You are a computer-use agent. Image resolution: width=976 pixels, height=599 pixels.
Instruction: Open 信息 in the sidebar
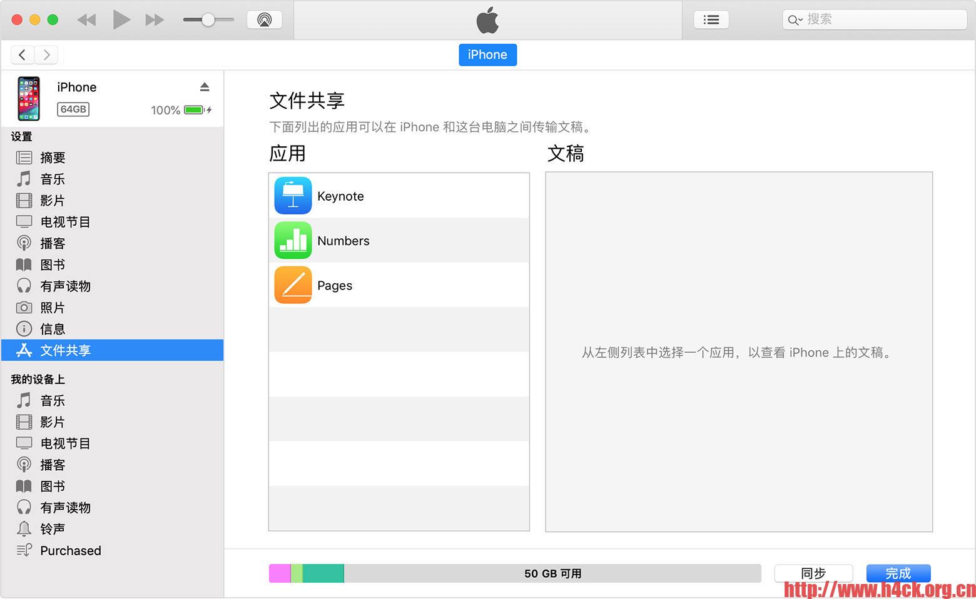point(112,329)
